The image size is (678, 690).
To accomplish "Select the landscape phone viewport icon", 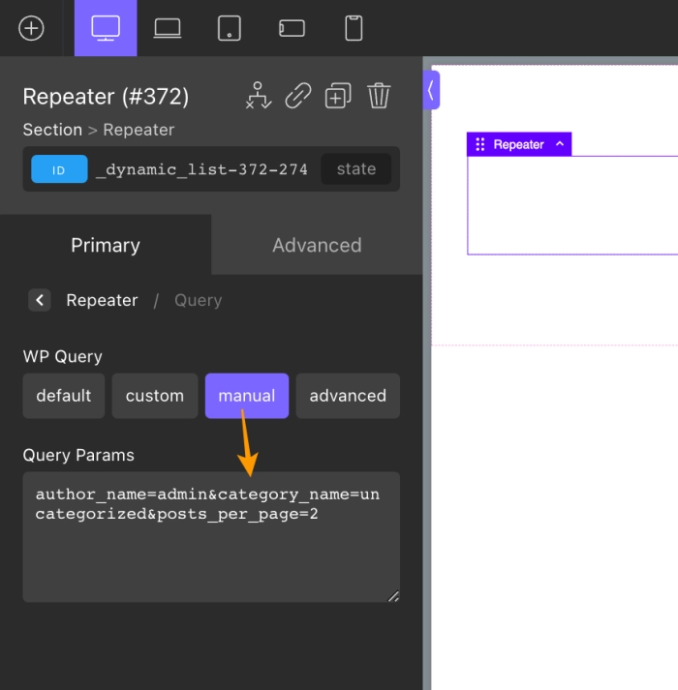I will 292,28.
